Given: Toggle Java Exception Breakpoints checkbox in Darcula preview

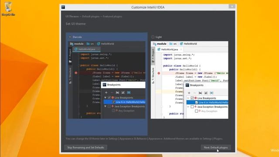Looking at the screenshot, I should (x=109, y=106).
